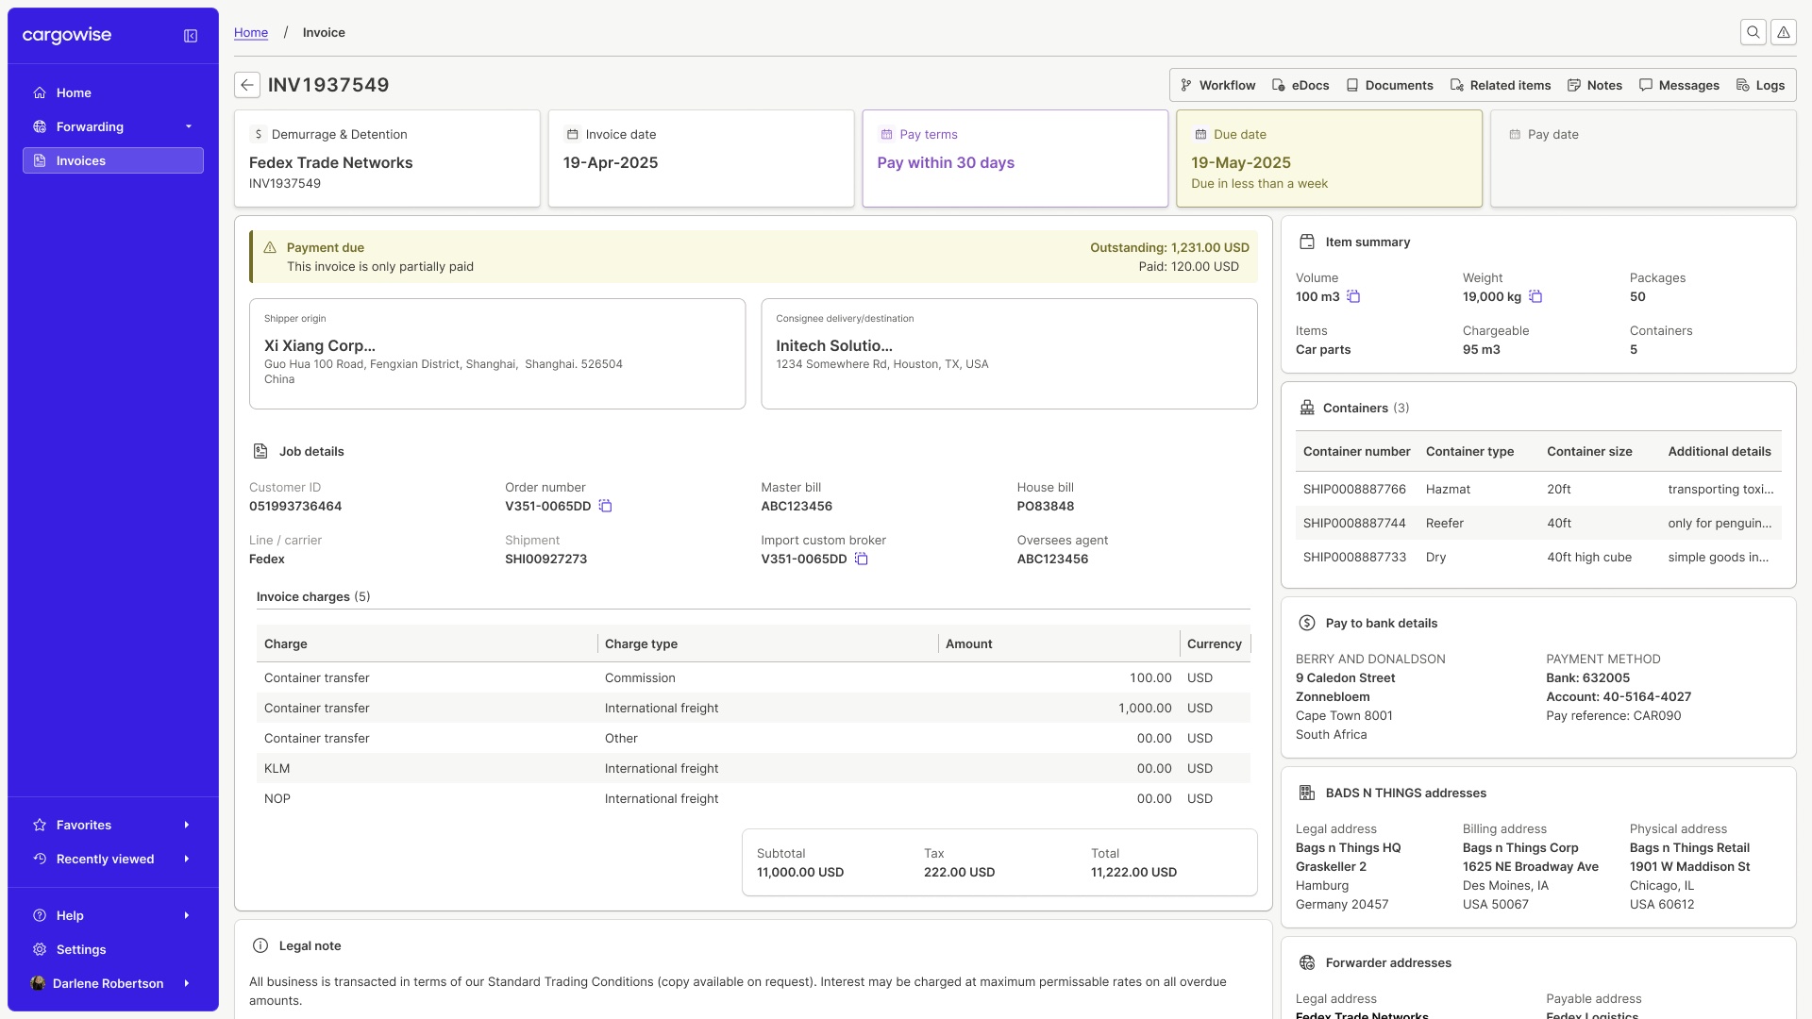This screenshot has height=1019, width=1812.
Task: Open the Workflow tab
Action: [x=1217, y=85]
